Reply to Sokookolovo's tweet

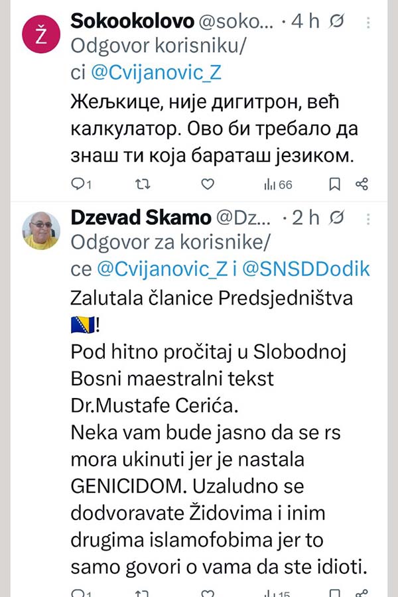pos(80,184)
